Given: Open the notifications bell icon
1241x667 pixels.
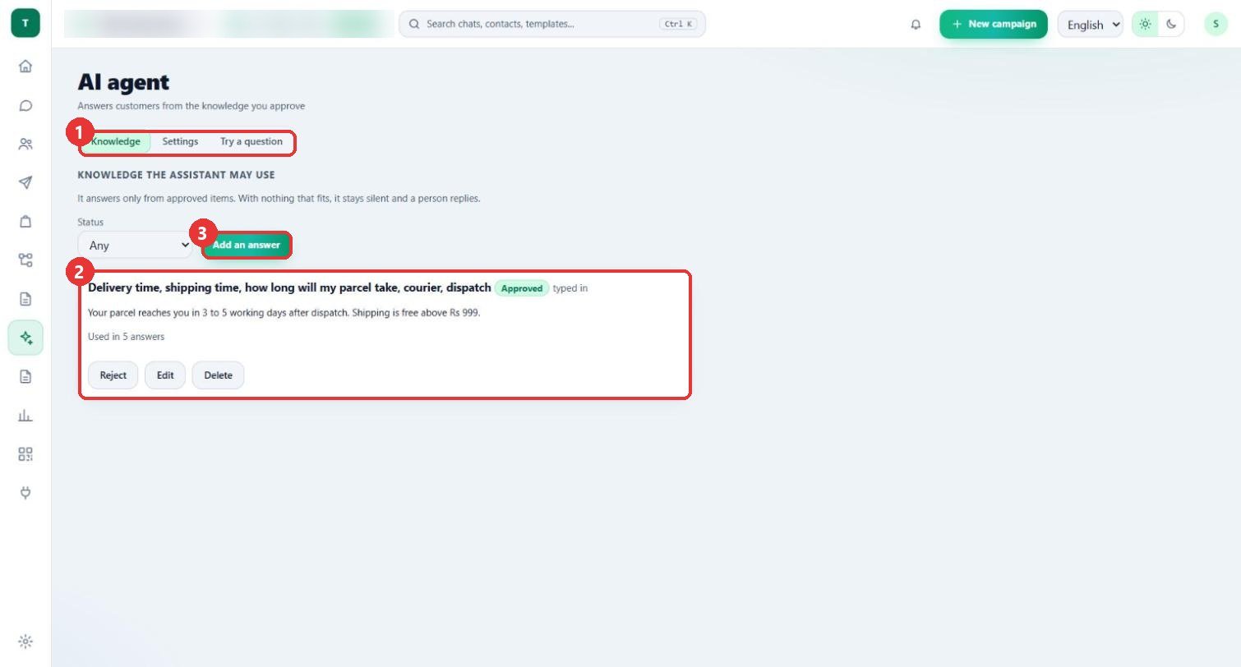Looking at the screenshot, I should click(916, 25).
